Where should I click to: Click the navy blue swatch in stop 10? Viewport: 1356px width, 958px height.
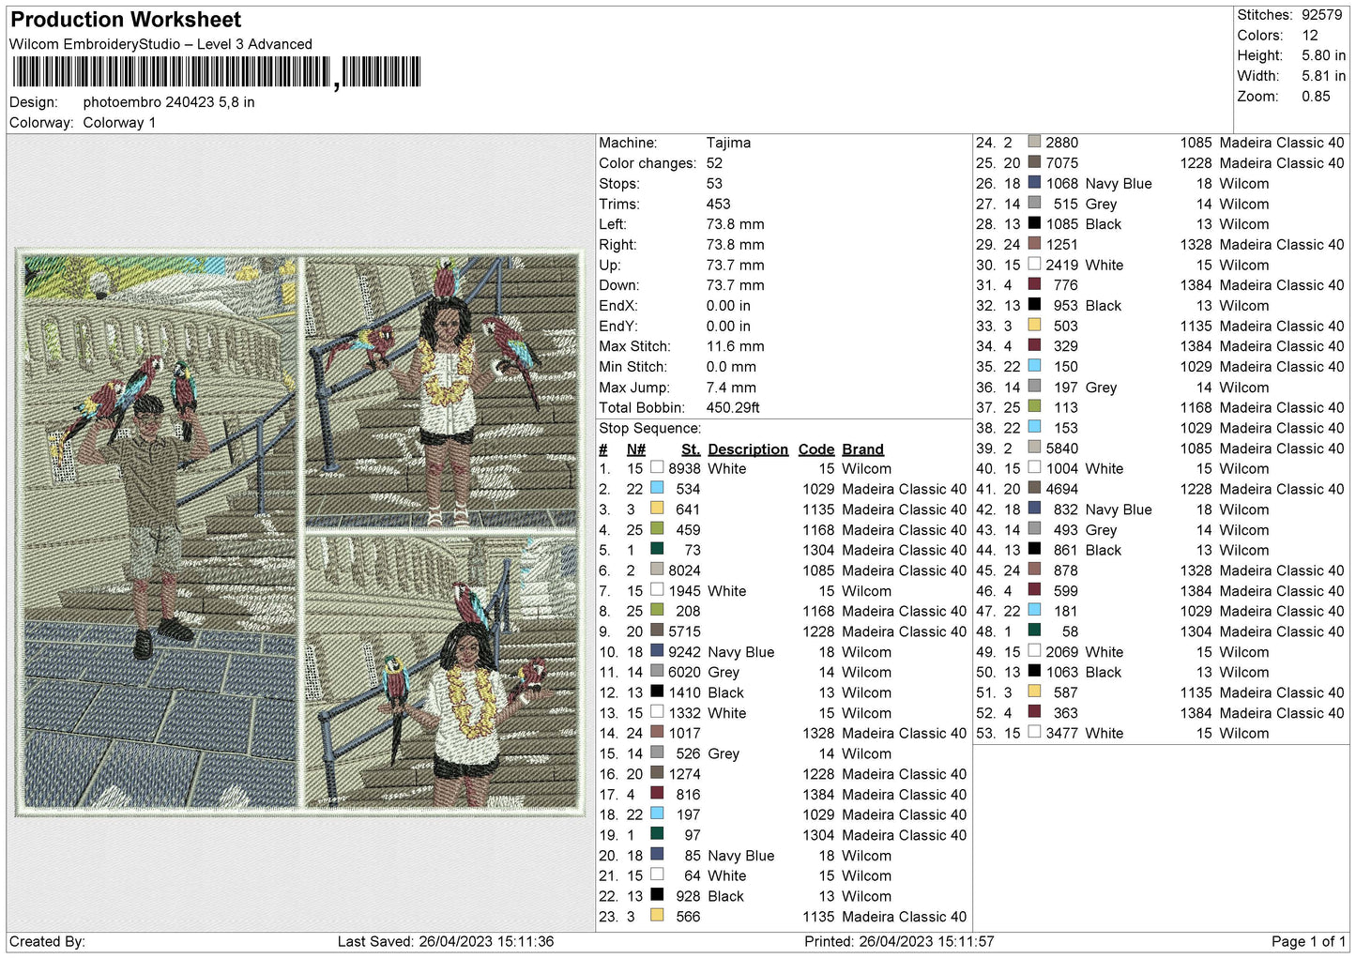pos(657,651)
